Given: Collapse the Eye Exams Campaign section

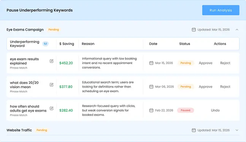Looking at the screenshot, I should pyautogui.click(x=237, y=30).
